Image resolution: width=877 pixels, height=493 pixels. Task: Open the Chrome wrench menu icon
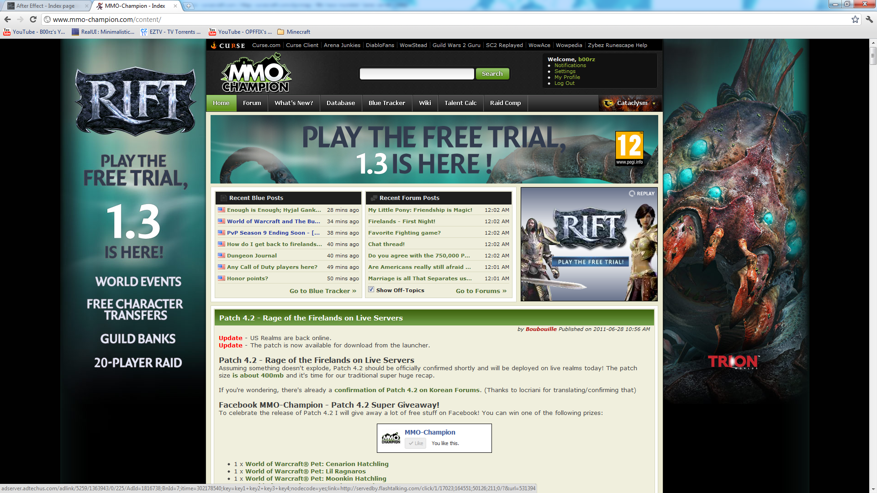pos(869,19)
